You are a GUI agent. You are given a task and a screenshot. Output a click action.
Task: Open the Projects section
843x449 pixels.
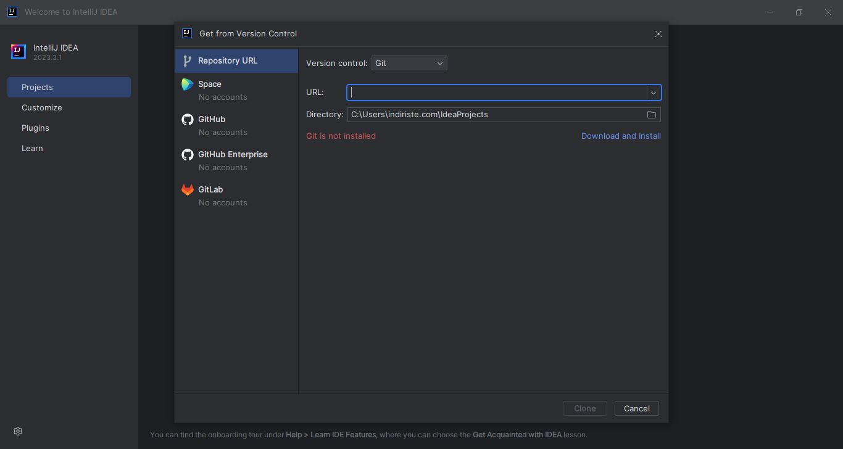click(69, 87)
